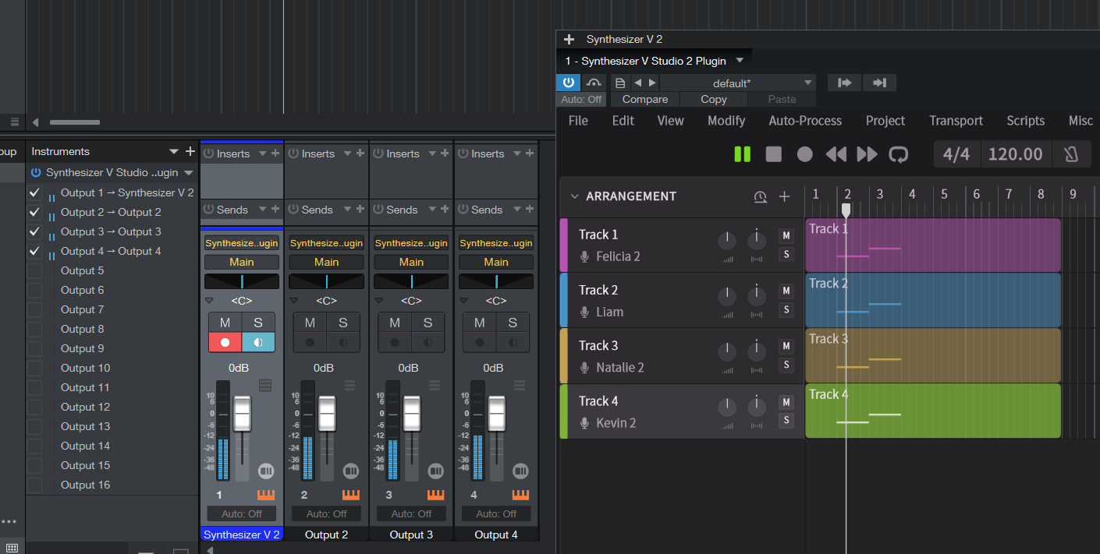Click the Synthesizer V rewind button
The image size is (1100, 554).
(836, 154)
